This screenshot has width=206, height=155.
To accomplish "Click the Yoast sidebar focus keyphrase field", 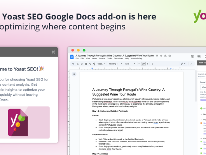I will [x=203, y=87].
